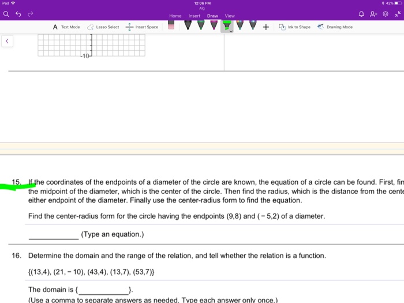Tap the question 15 equation answer blank
Viewport: 404px width, 303px height.
[54, 235]
